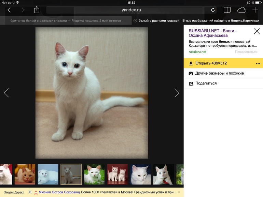The image size is (263, 197).
Task: Choose Поделиться option
Action: click(x=206, y=83)
